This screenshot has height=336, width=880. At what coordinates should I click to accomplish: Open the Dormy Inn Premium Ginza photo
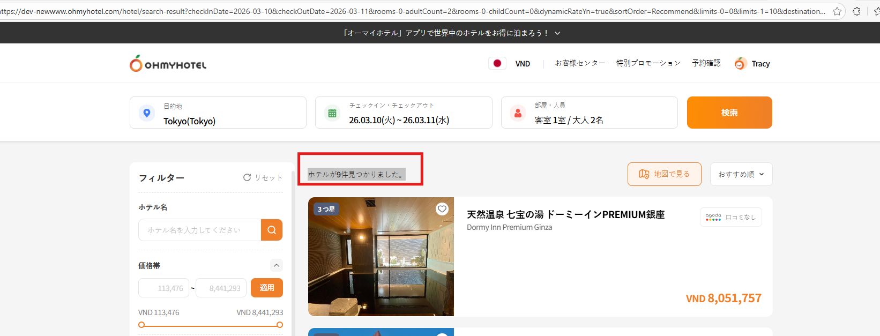[x=381, y=257]
